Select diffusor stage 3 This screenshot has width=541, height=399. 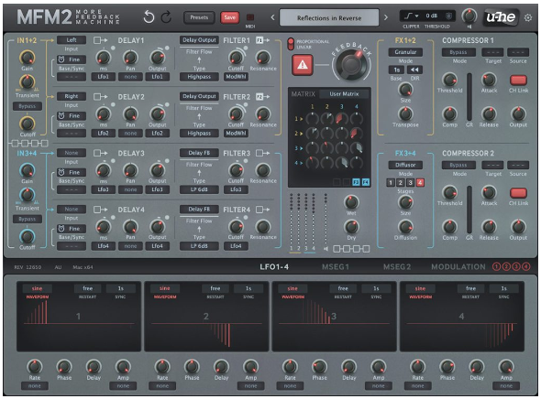pyautogui.click(x=410, y=182)
